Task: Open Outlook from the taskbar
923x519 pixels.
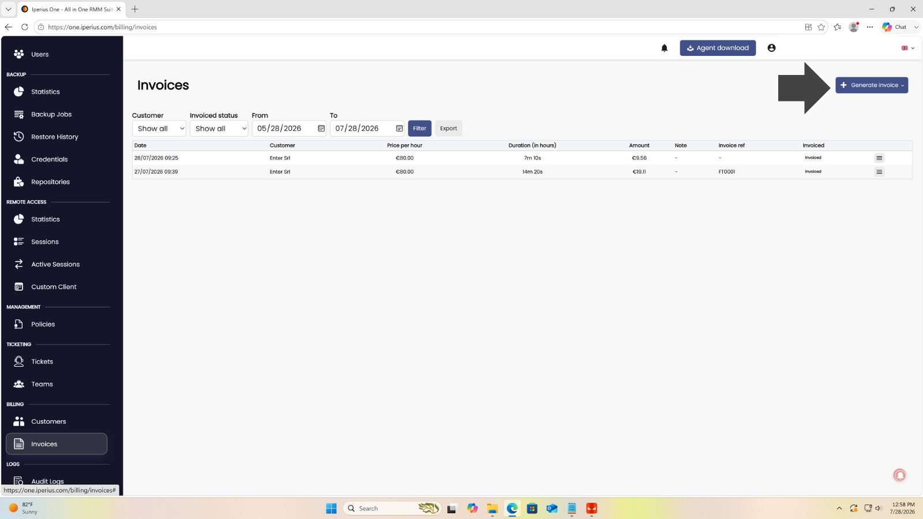Action: [x=552, y=508]
